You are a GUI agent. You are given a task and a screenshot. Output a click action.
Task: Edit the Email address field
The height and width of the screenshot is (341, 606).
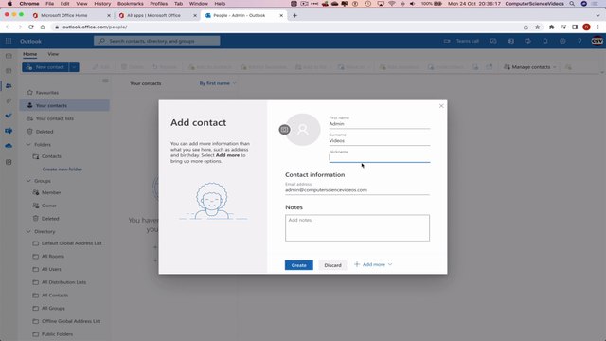pyautogui.click(x=357, y=190)
